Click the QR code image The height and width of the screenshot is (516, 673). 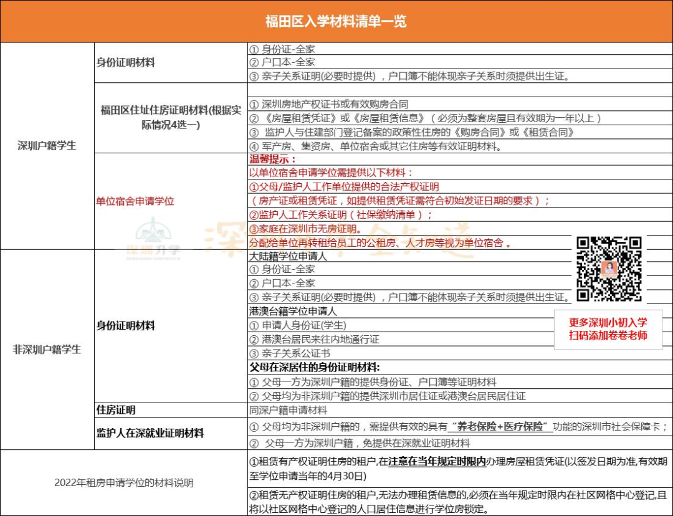coord(609,269)
